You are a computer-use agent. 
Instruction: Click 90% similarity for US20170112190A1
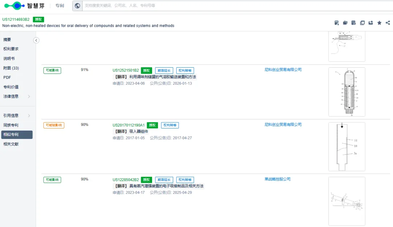tap(84, 124)
